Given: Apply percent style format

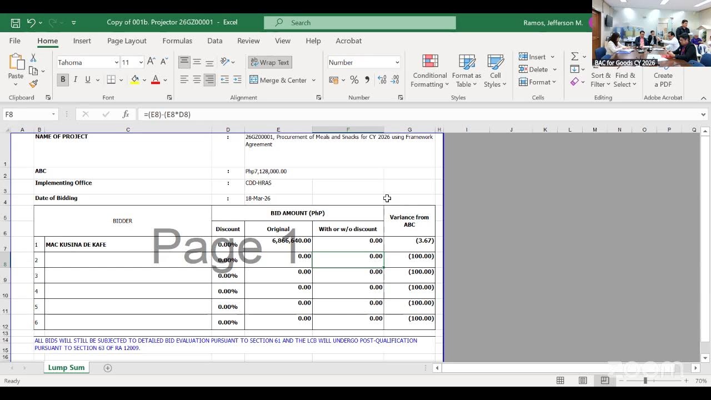Looking at the screenshot, I should (x=354, y=80).
